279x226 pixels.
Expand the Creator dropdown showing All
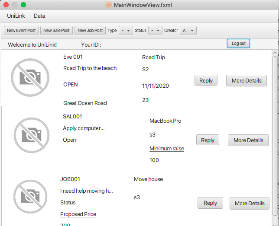188,30
